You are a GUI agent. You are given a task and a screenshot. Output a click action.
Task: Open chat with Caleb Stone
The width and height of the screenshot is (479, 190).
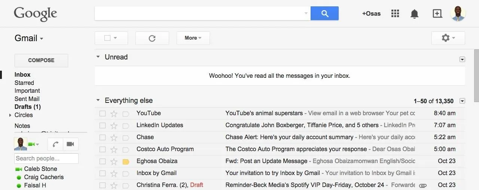click(x=40, y=169)
